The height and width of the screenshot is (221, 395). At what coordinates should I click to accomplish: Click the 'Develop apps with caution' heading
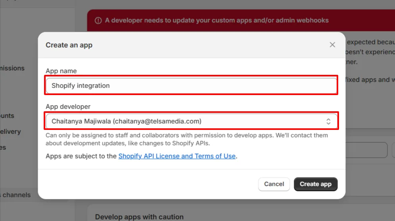click(139, 217)
